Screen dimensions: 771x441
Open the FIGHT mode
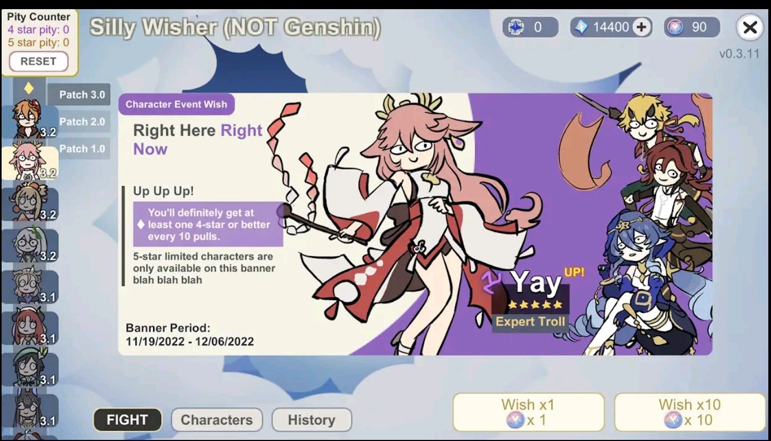127,420
